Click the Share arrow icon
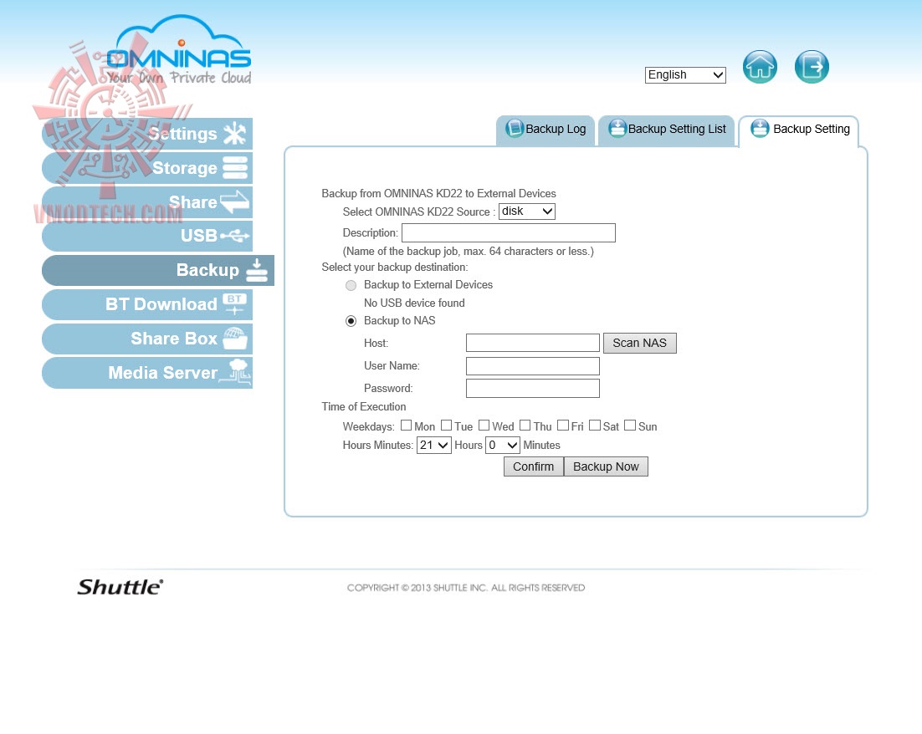Viewport: 922px width, 734px height. pyautogui.click(x=234, y=201)
